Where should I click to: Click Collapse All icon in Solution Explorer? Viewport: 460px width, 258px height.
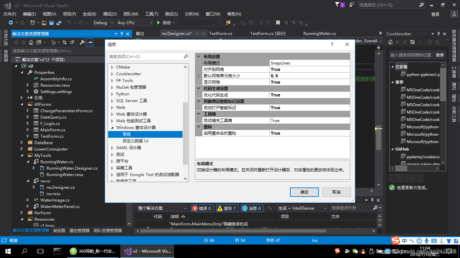pos(72,42)
